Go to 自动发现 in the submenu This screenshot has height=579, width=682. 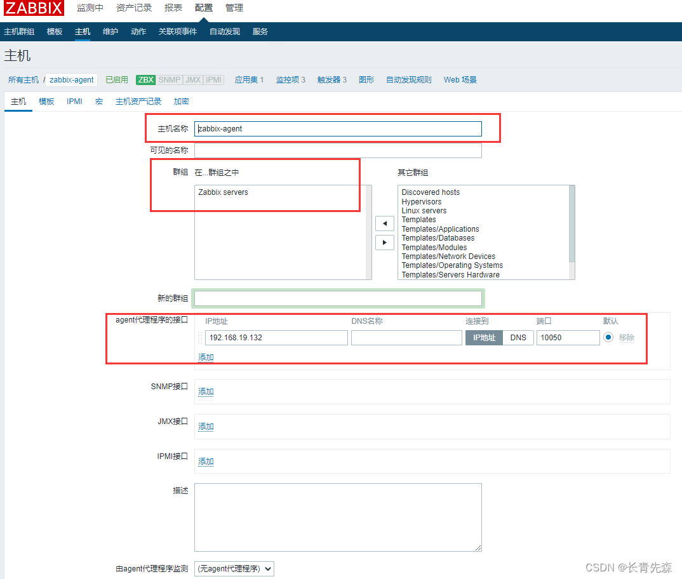coord(224,32)
